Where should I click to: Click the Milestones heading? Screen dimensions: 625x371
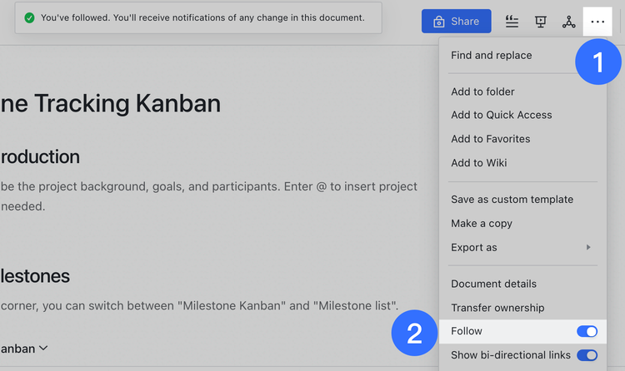pos(35,276)
